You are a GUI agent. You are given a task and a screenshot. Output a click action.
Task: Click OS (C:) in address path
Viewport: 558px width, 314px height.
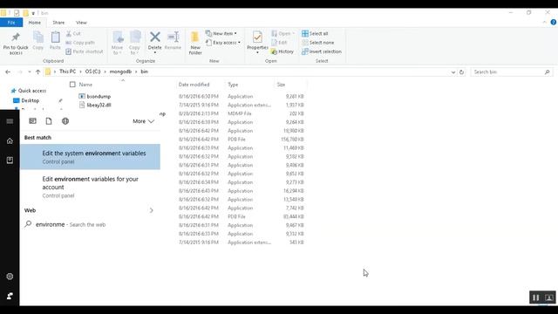(x=93, y=72)
